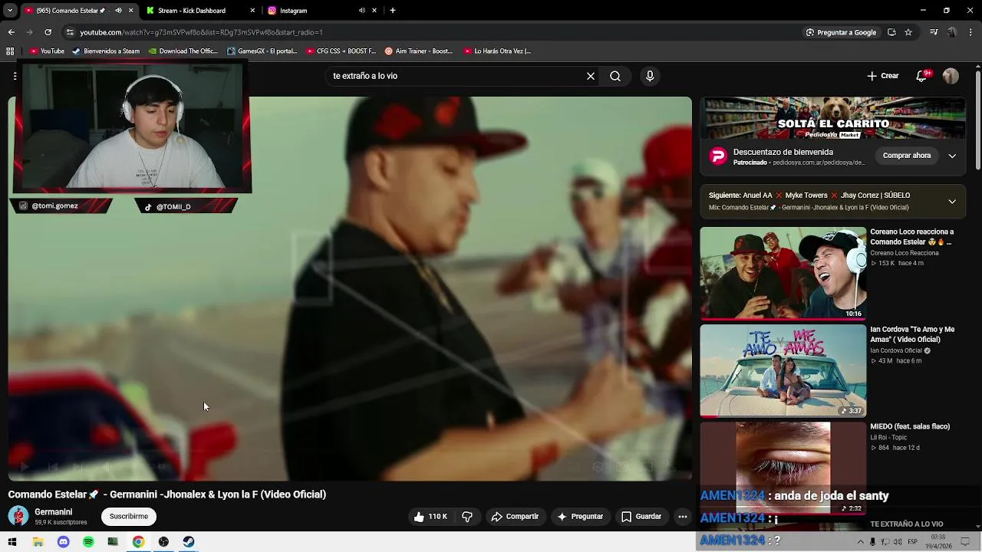This screenshot has width=982, height=552.
Task: Expand the PedidosYa ad chevron
Action: 952,156
